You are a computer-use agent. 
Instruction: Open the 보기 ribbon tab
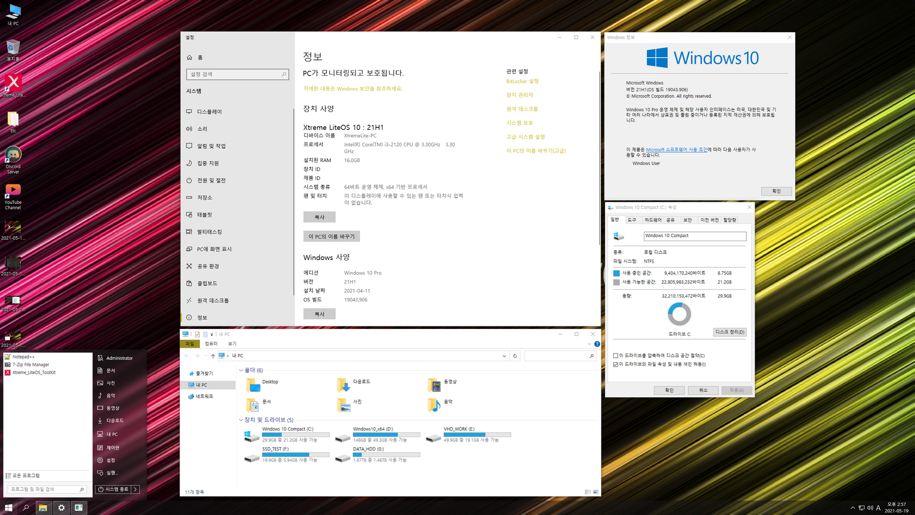click(232, 344)
